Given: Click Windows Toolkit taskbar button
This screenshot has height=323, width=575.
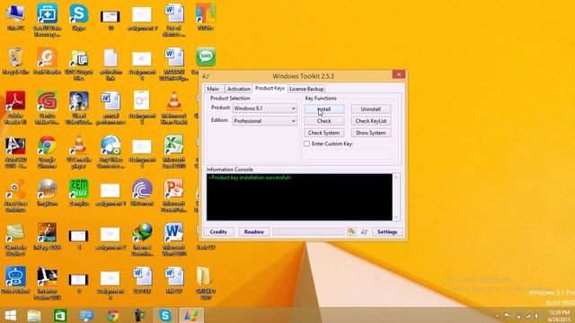Looking at the screenshot, I should (x=191, y=315).
